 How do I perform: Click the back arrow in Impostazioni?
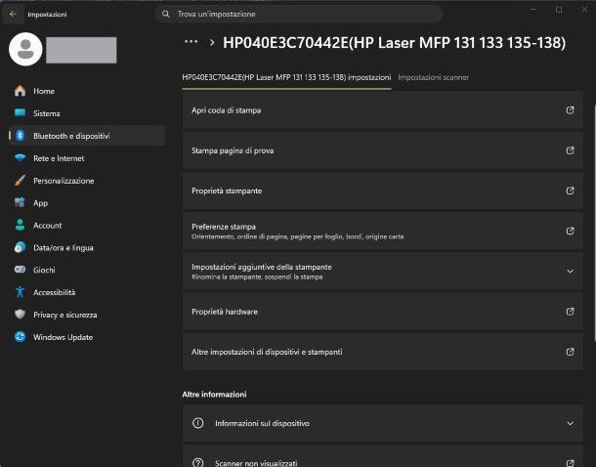(14, 14)
